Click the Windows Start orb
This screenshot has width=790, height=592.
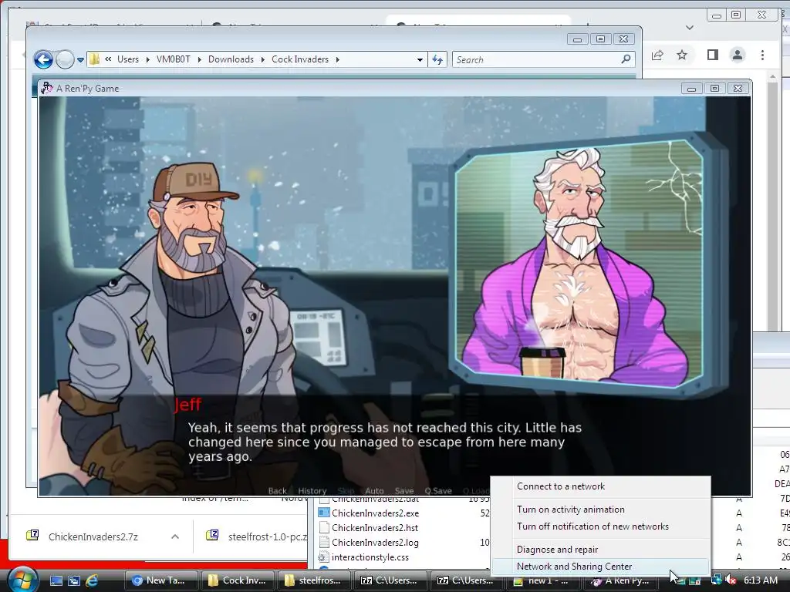[23, 580]
